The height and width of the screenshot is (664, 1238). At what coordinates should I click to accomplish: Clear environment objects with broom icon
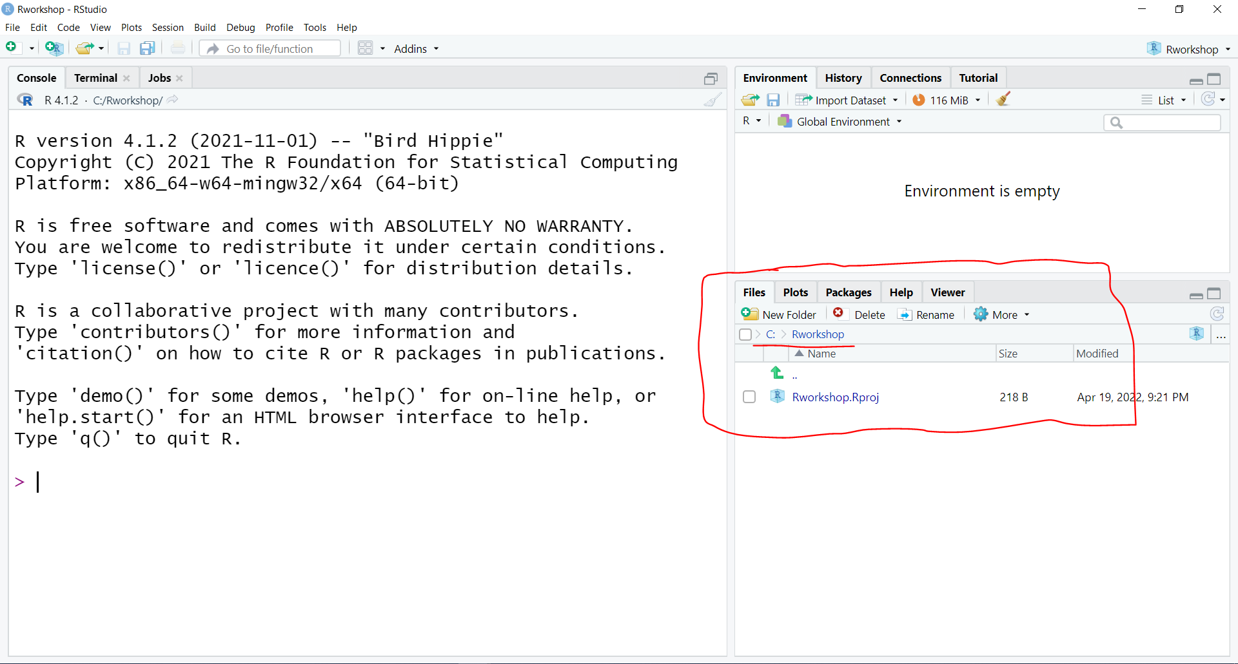[1003, 99]
